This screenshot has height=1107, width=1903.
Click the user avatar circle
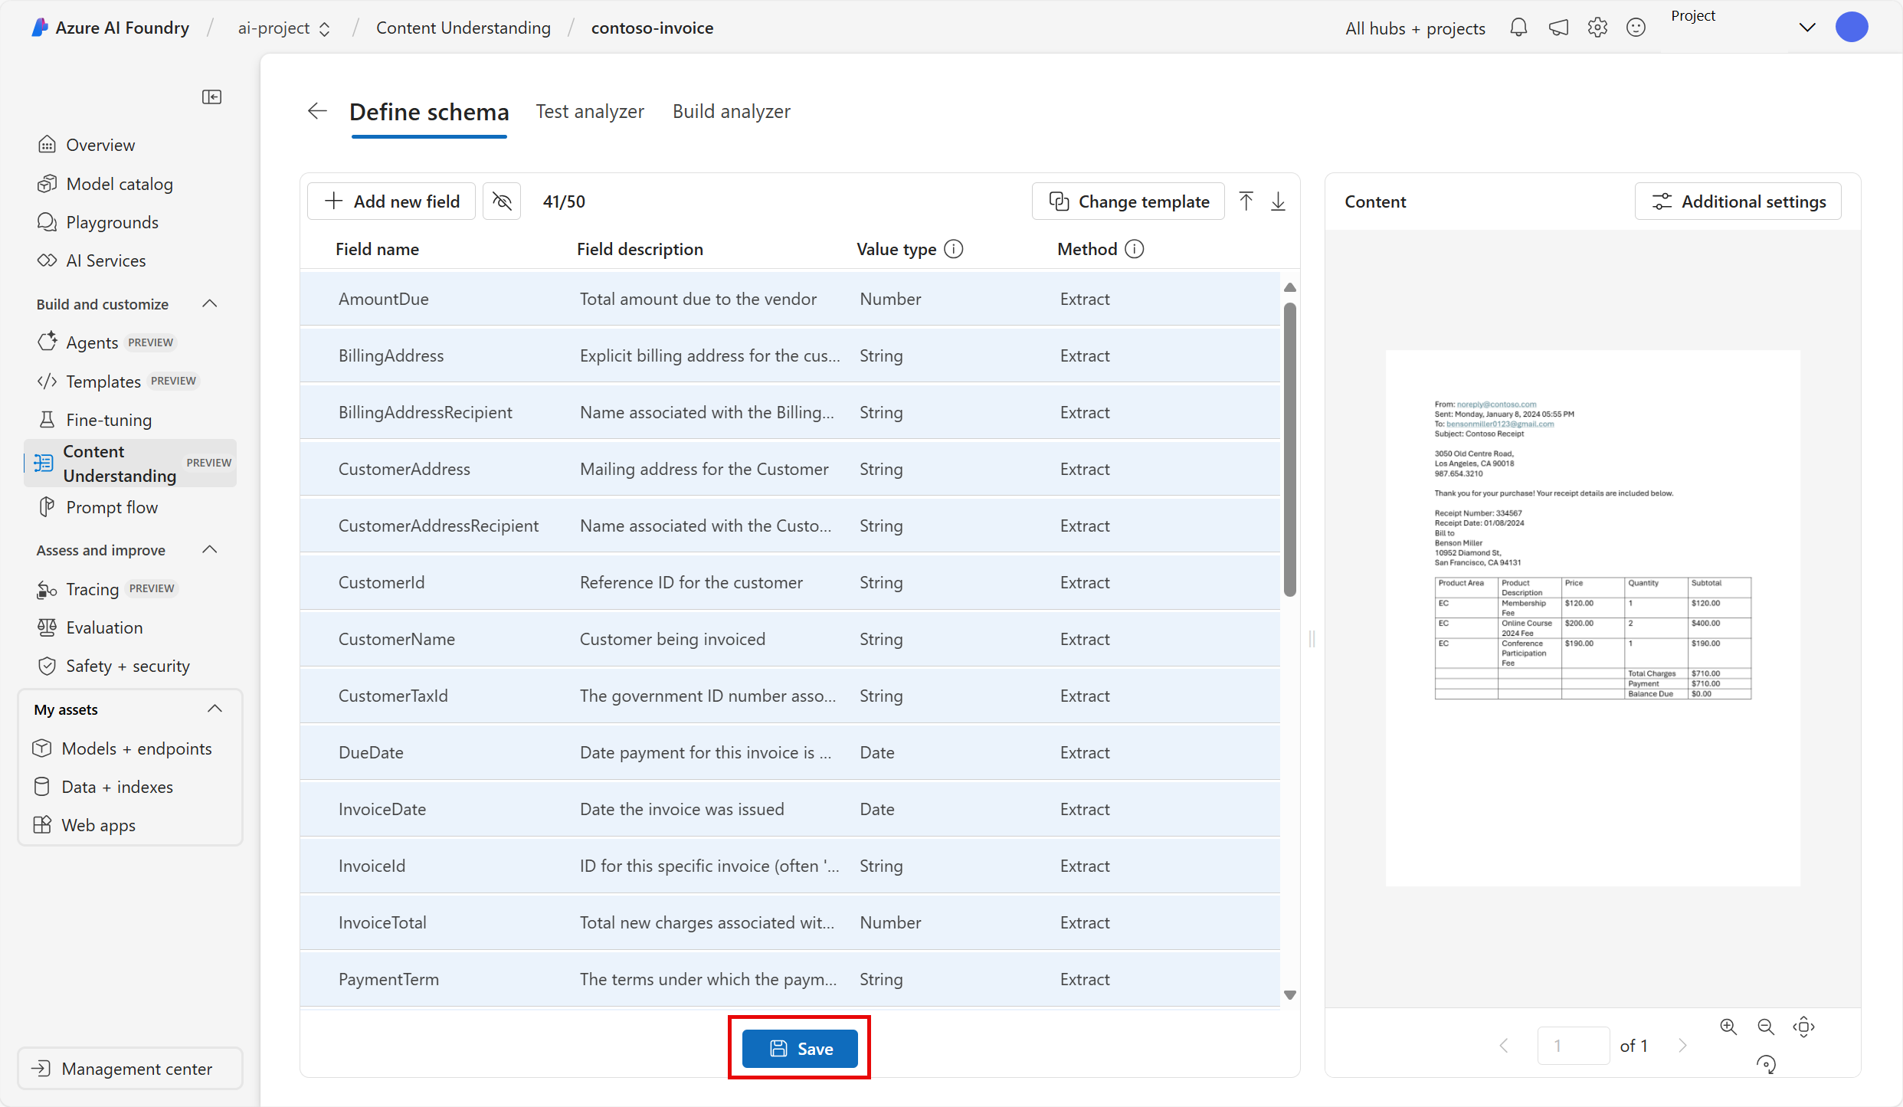click(x=1852, y=28)
